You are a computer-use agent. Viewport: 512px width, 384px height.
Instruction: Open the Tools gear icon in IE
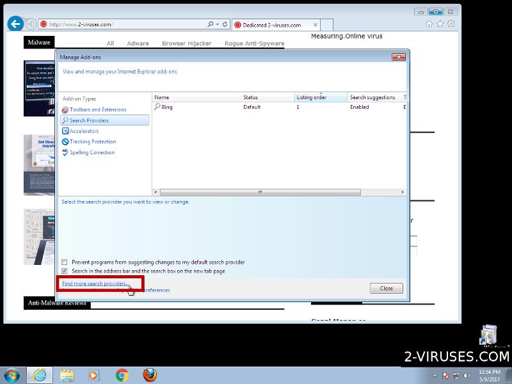click(451, 24)
